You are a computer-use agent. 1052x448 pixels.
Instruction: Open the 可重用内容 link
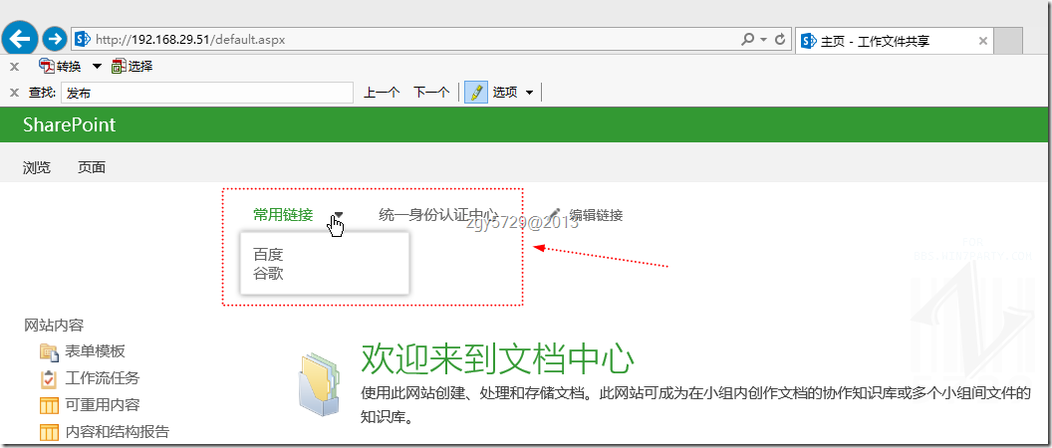click(x=102, y=405)
